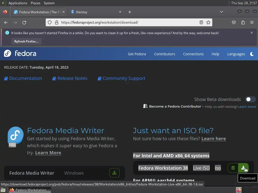The height and width of the screenshot is (193, 258).
Task: Click the URL address bar field
Action: (128, 22)
